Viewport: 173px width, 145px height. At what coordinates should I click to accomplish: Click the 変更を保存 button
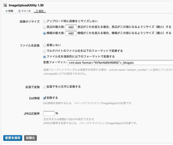point(13,138)
